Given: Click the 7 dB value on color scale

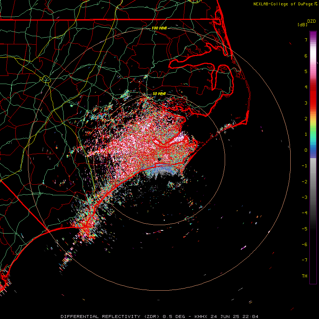Looking at the screenshot, I should click(x=306, y=40).
